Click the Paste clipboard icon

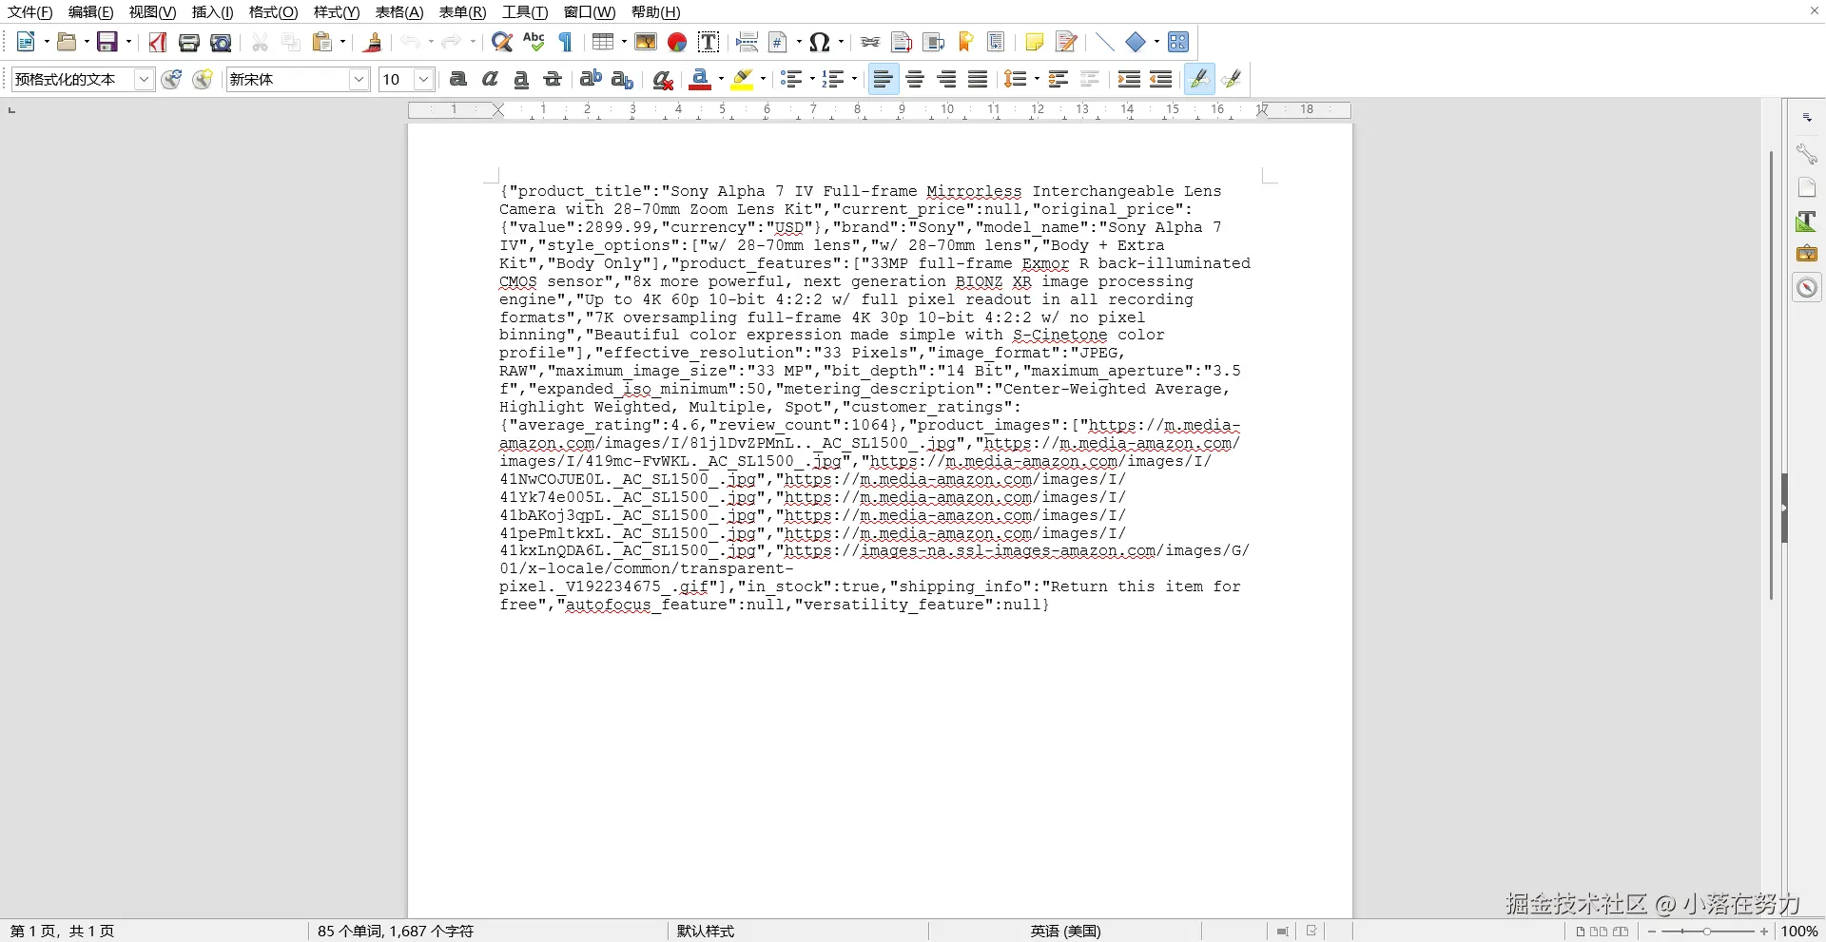coord(323,42)
